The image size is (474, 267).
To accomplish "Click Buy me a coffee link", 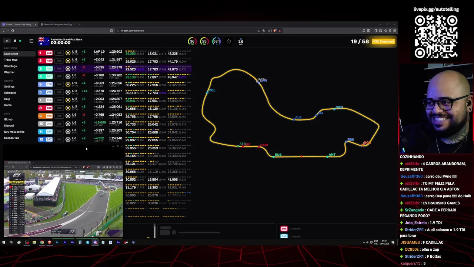I will pos(14,132).
